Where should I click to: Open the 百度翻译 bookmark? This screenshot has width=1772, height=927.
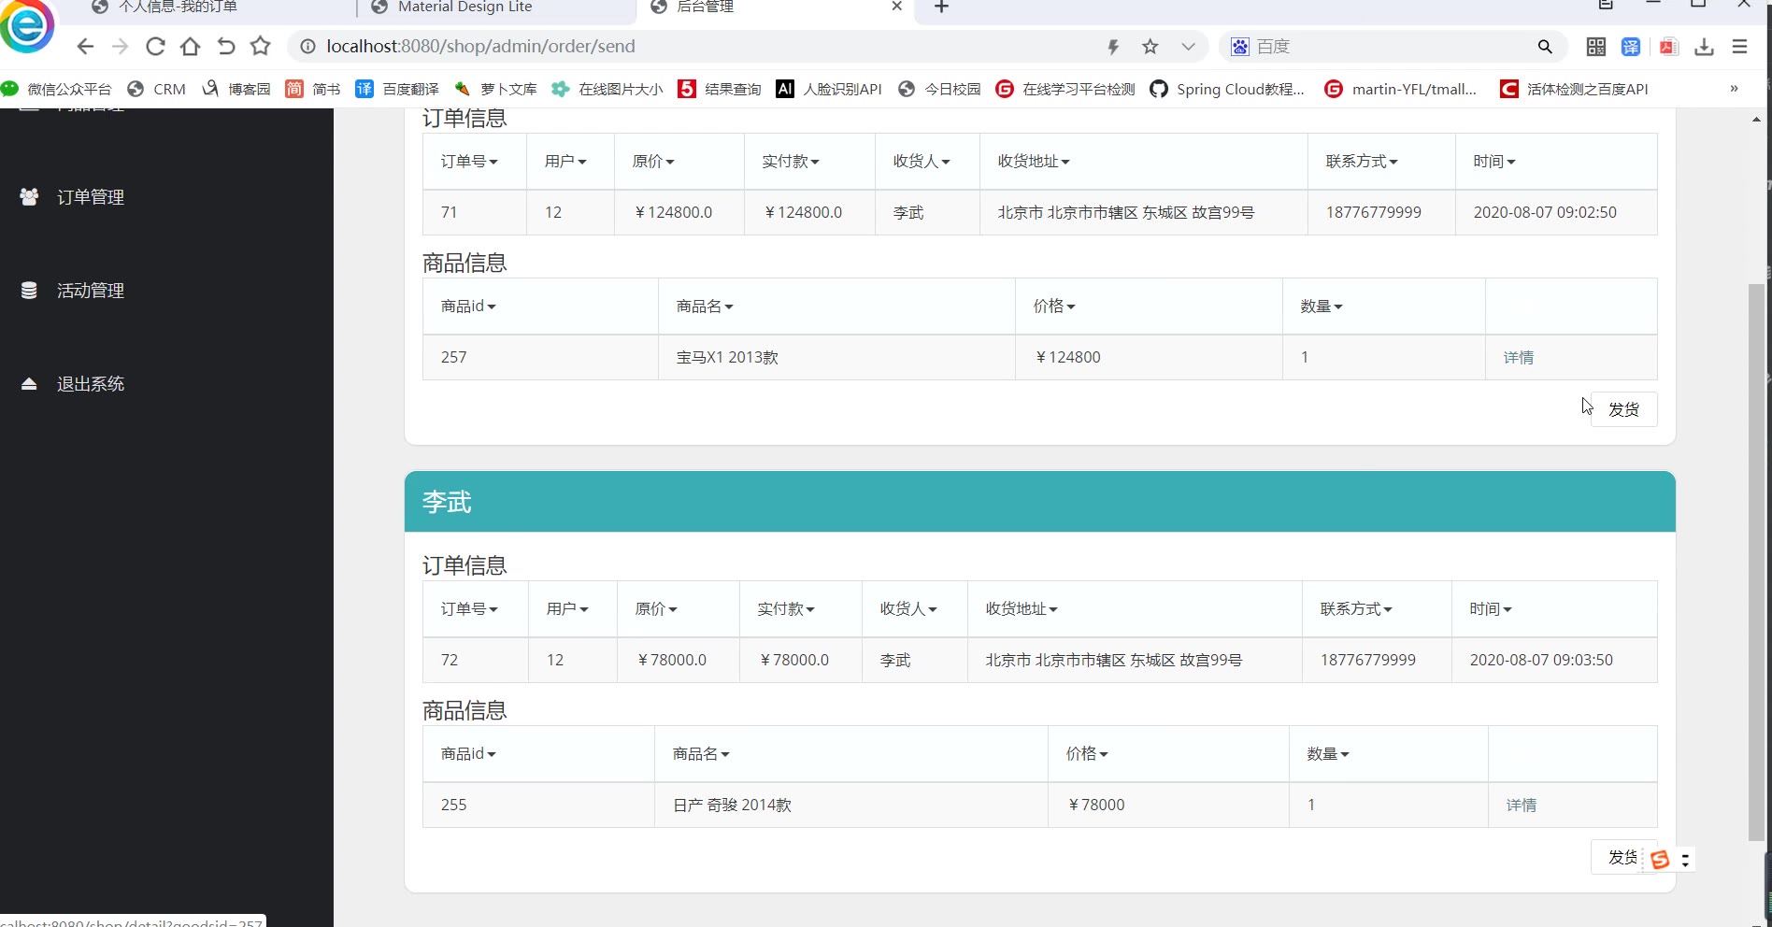tap(397, 89)
